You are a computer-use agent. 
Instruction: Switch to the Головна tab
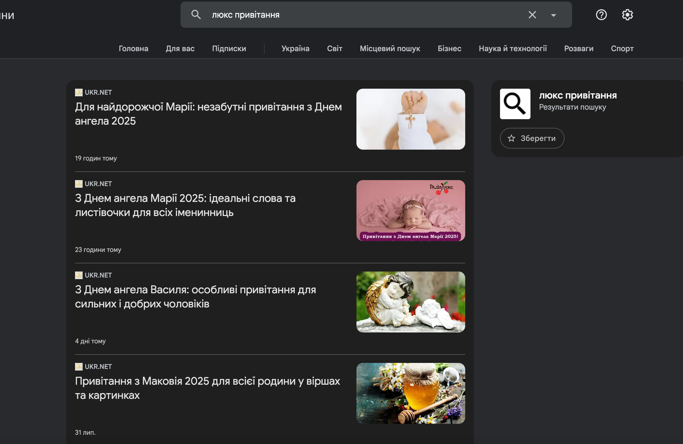[134, 48]
